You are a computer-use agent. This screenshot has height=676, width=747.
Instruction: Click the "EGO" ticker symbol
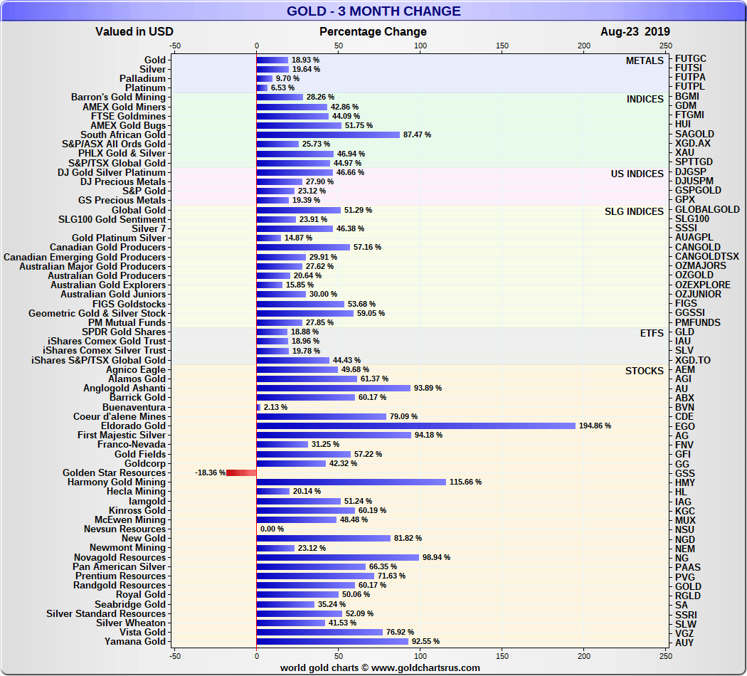coord(684,426)
